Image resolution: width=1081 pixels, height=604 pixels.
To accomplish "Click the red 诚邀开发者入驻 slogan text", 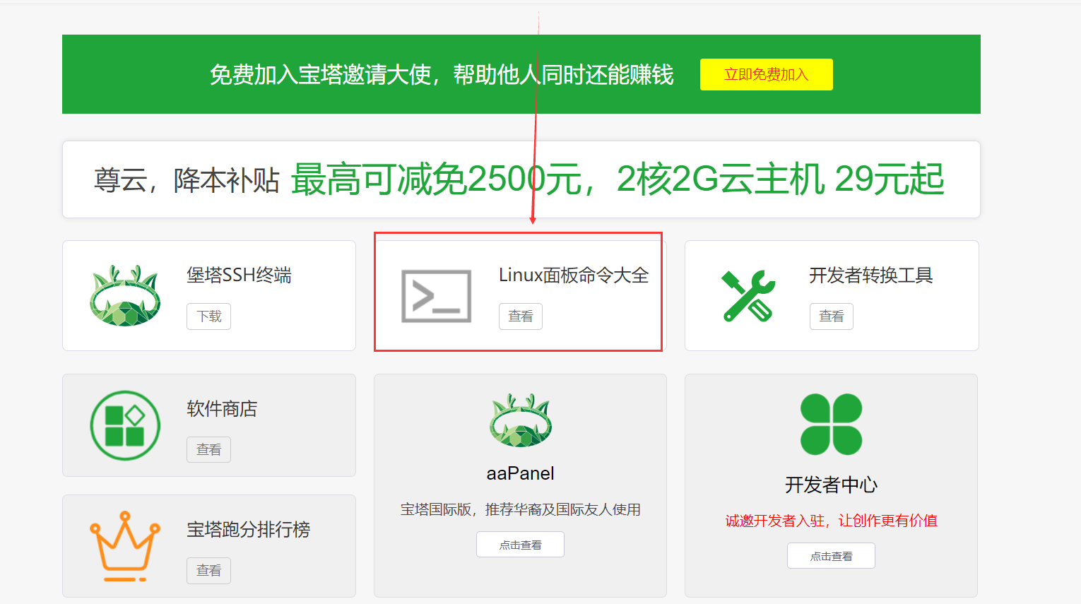I will 831,521.
